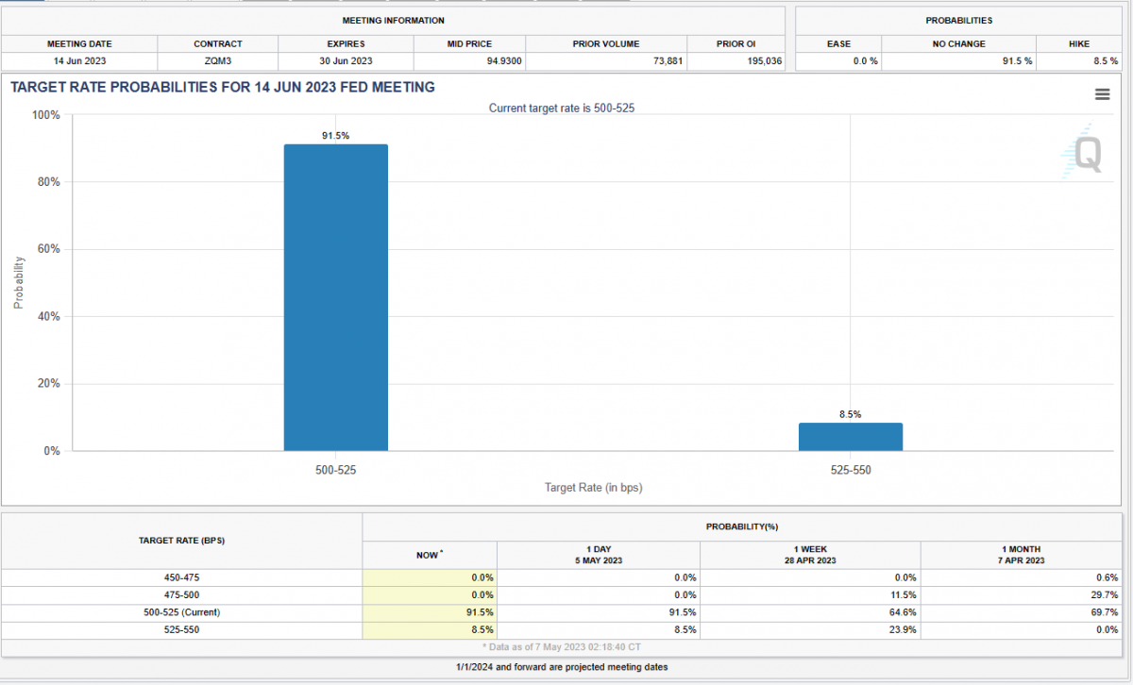
Task: Click the blue 525-550 probability bar
Action: click(x=850, y=437)
